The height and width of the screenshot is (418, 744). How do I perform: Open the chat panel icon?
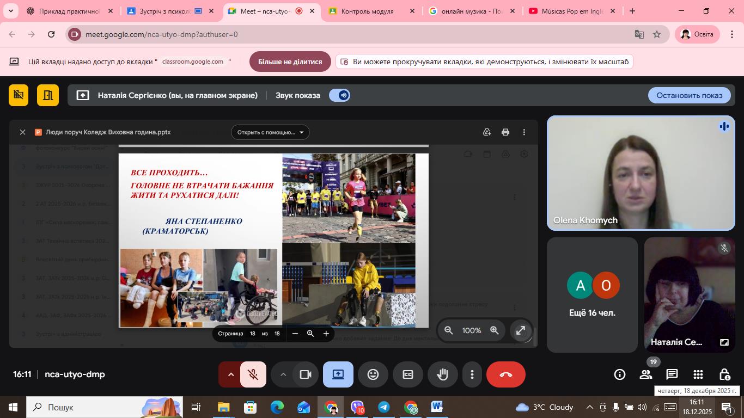click(672, 374)
